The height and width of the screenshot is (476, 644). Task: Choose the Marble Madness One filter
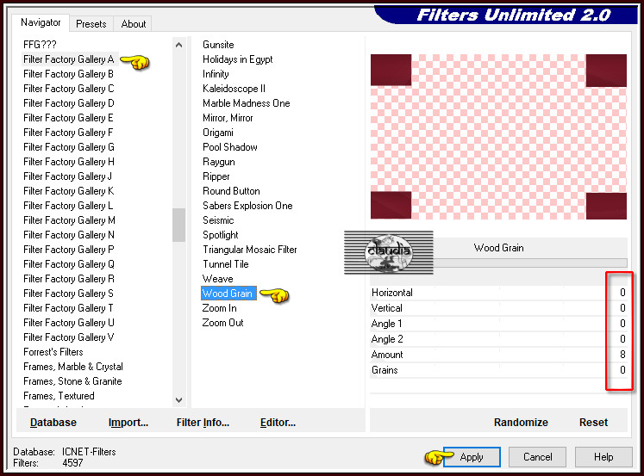[x=246, y=103]
